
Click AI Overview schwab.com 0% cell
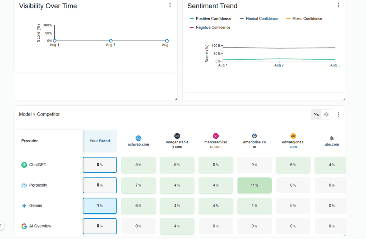(138, 226)
